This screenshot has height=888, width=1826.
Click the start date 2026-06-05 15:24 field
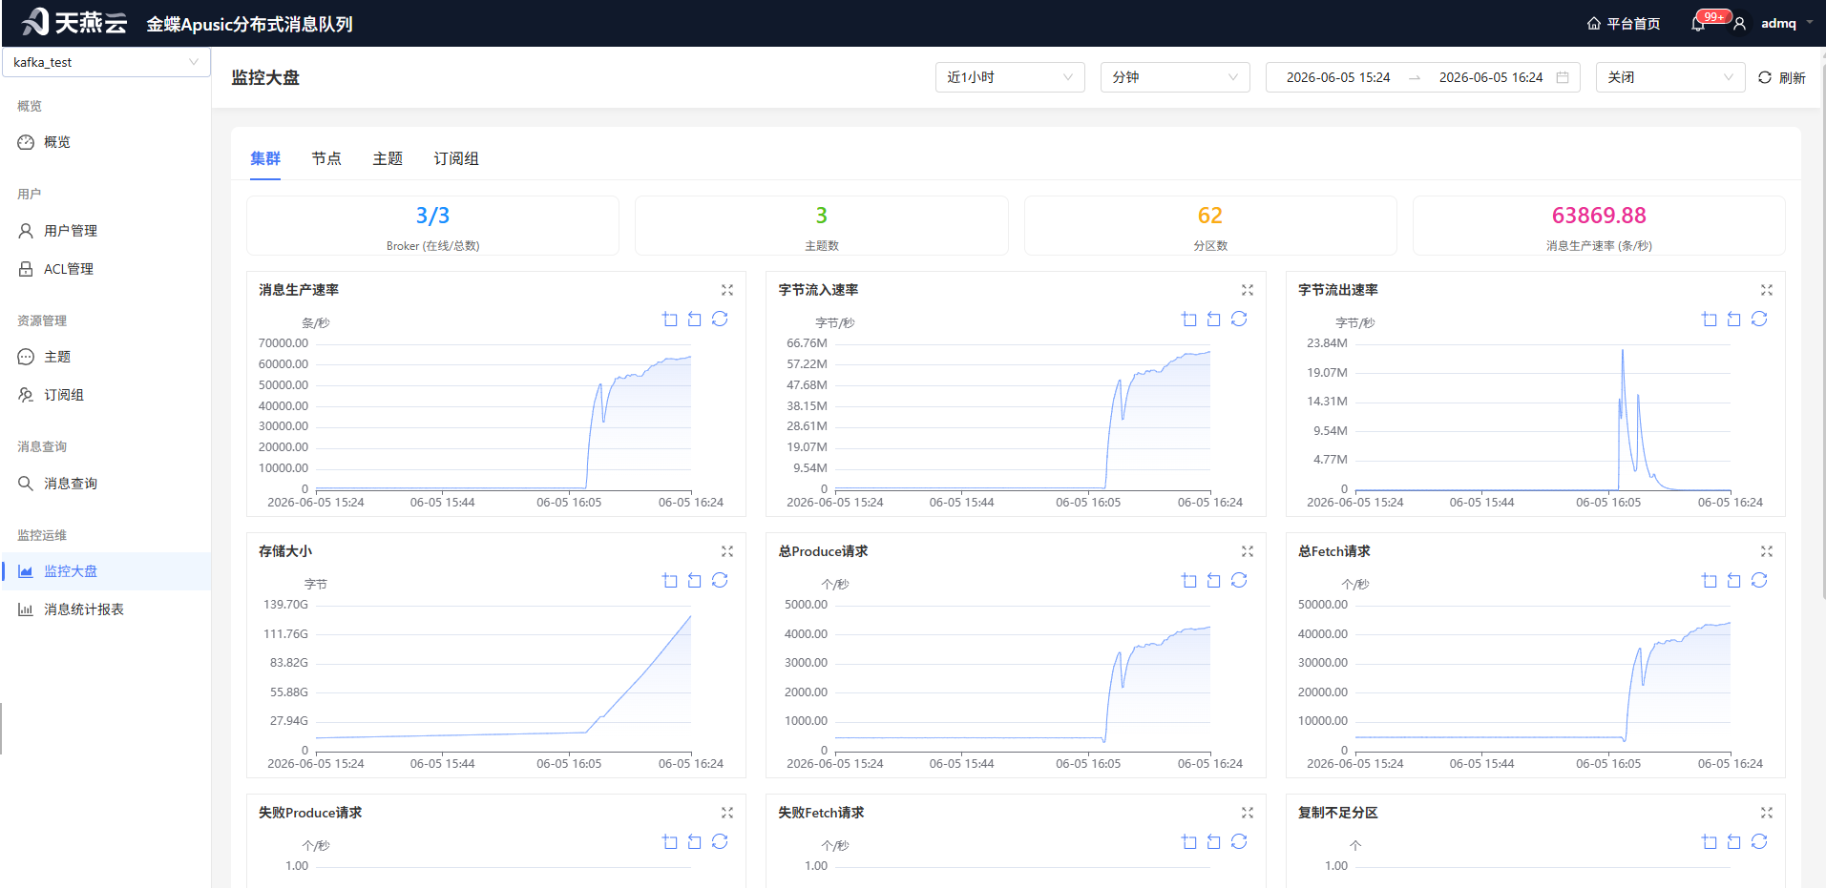tap(1338, 77)
